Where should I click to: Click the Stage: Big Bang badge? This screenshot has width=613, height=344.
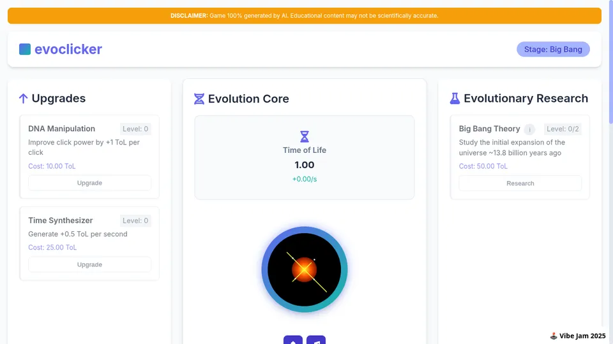point(553,49)
